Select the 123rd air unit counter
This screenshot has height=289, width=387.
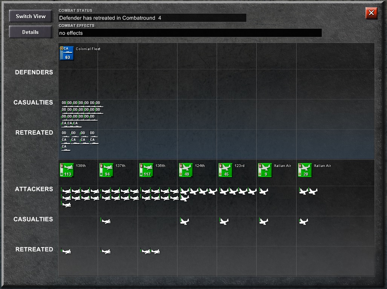[225, 170]
